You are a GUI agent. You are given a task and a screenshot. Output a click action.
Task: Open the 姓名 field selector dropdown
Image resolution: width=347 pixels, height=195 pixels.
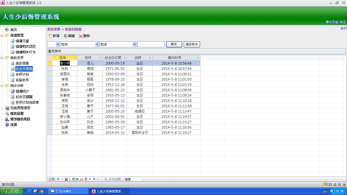tap(97, 44)
